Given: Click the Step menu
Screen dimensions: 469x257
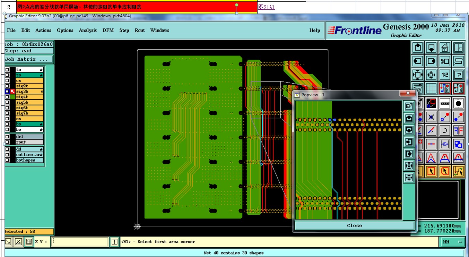Looking at the screenshot, I should coord(124,31).
